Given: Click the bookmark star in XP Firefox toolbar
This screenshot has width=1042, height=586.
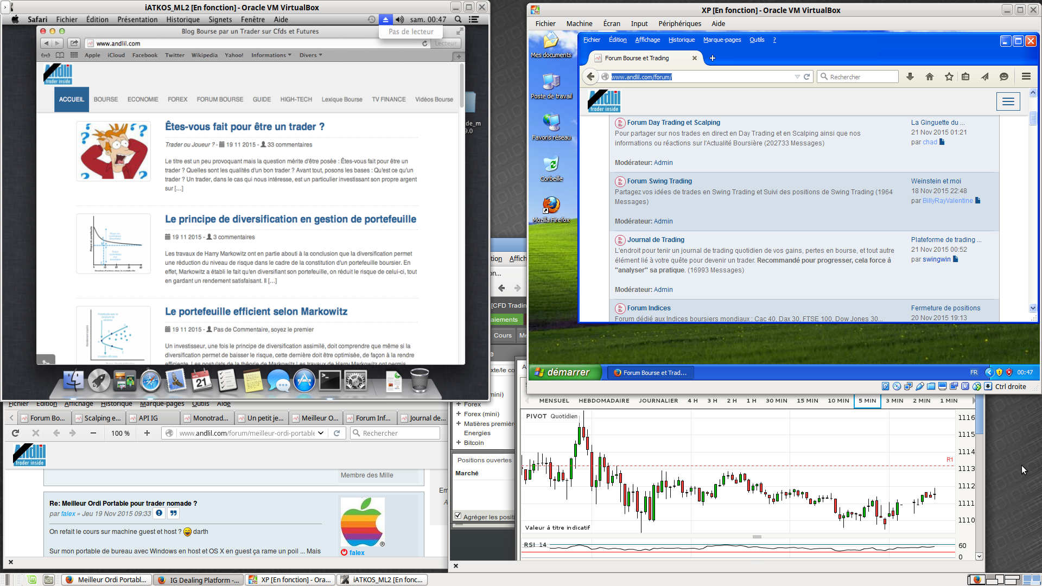Looking at the screenshot, I should [x=949, y=77].
